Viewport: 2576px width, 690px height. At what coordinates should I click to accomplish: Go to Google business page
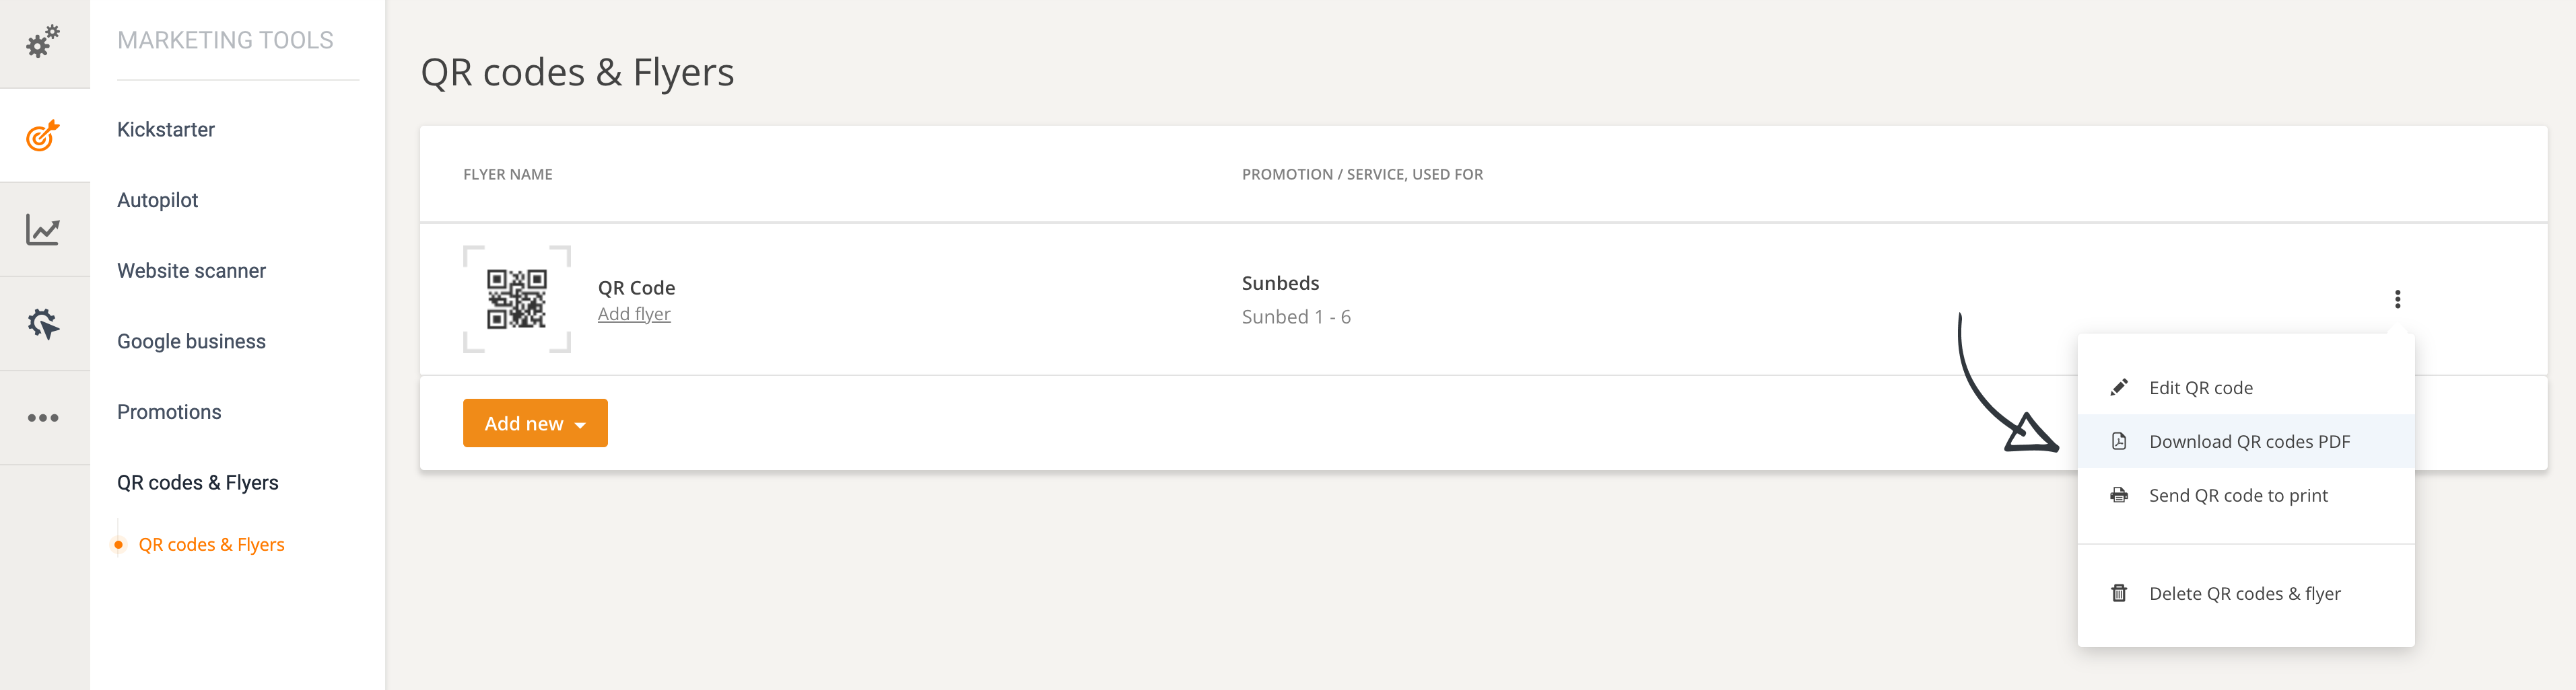coord(191,342)
